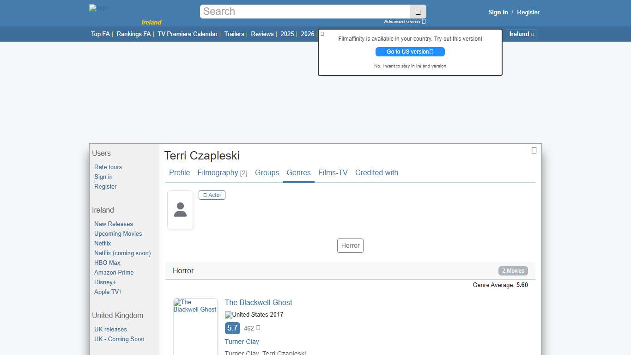Image resolution: width=631 pixels, height=355 pixels.
Task: Open TV Premiere Calendar menu item
Action: tap(187, 34)
